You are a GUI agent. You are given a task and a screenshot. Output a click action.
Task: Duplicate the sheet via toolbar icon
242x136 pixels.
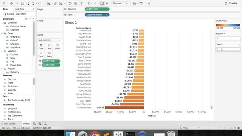[x=56, y=3]
